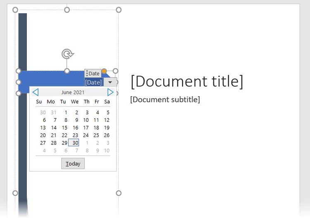Select June 23 in the calendar
310x218 pixels.
[75, 135]
